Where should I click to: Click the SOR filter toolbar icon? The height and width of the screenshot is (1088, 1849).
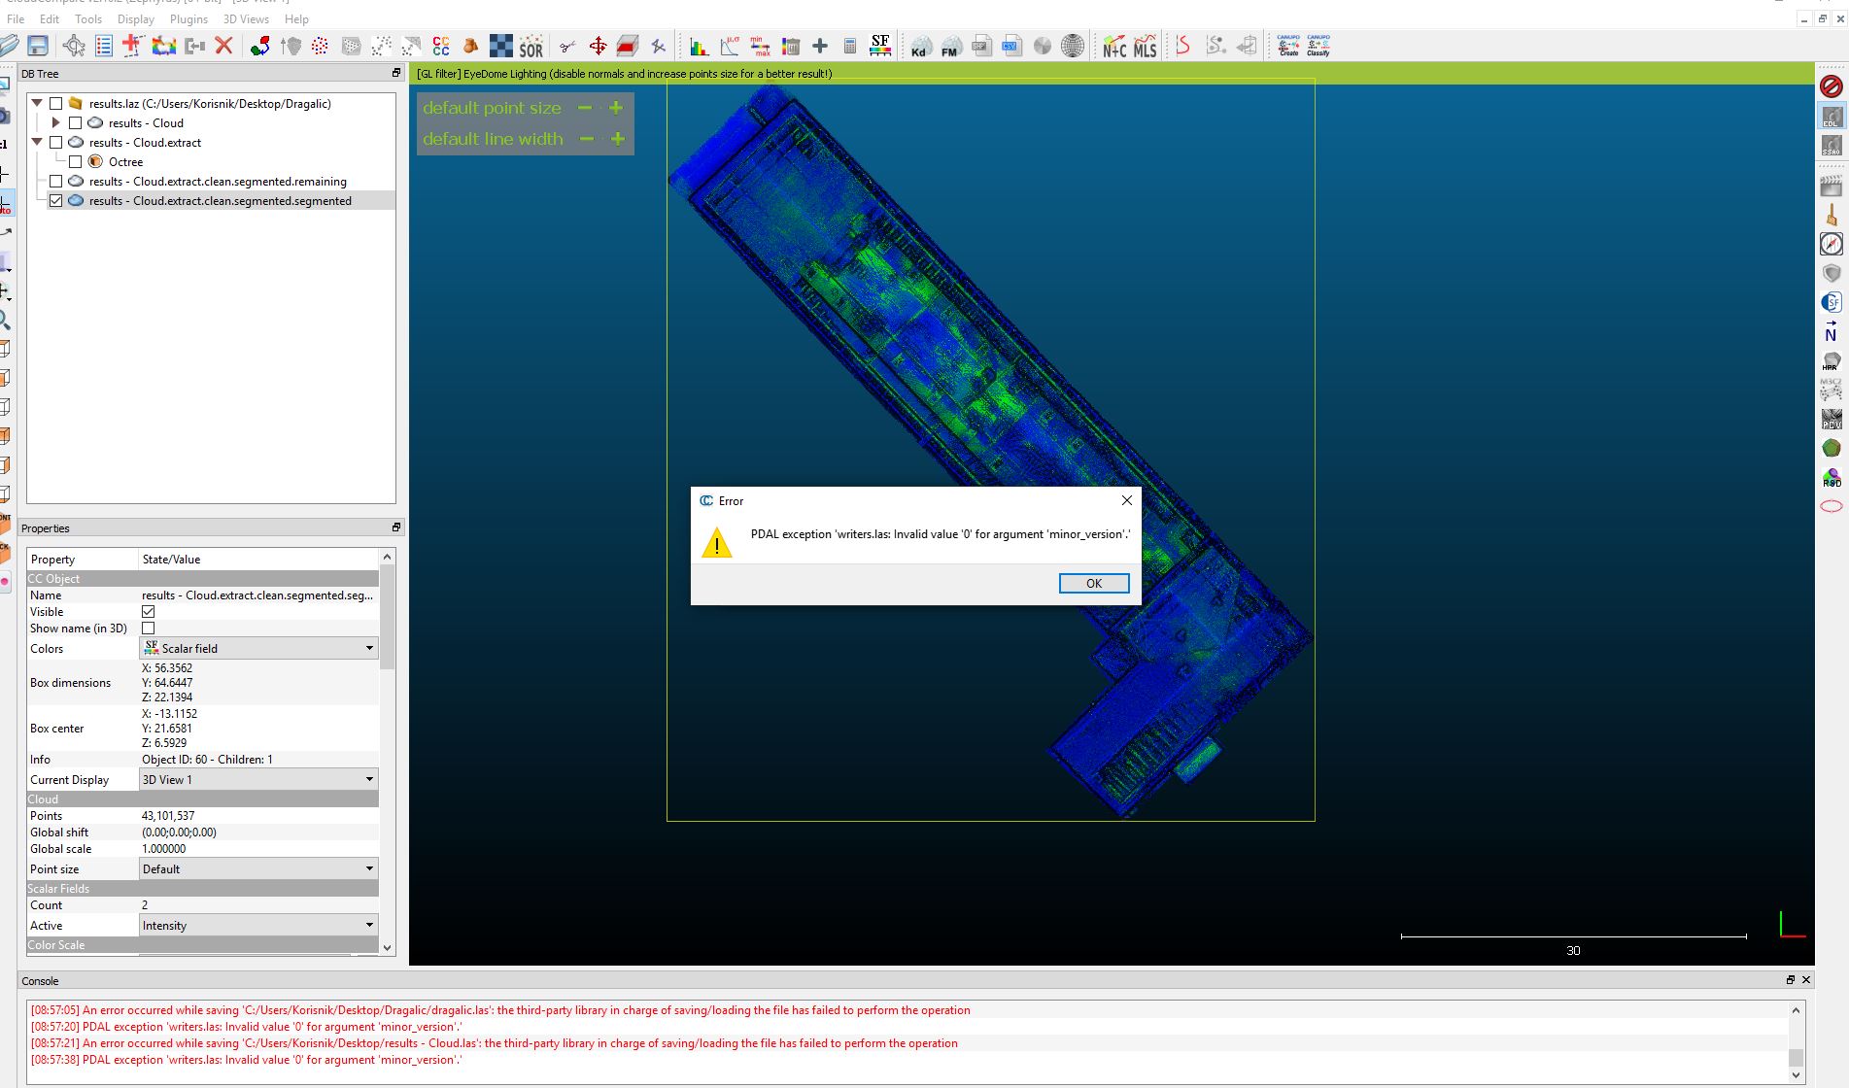(531, 46)
